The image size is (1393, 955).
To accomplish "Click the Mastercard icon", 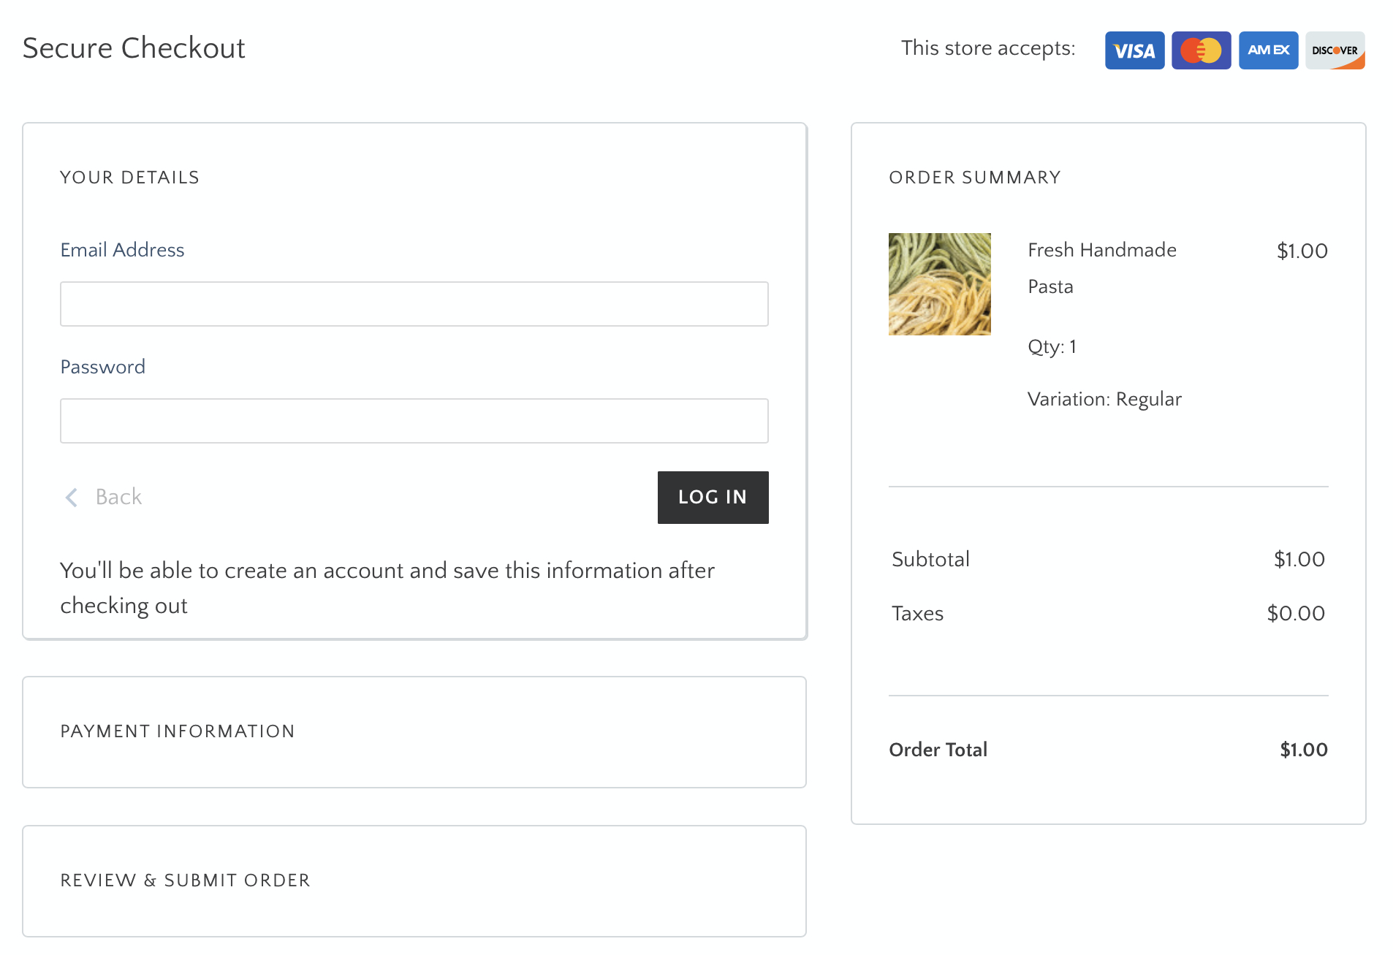I will click(1201, 50).
